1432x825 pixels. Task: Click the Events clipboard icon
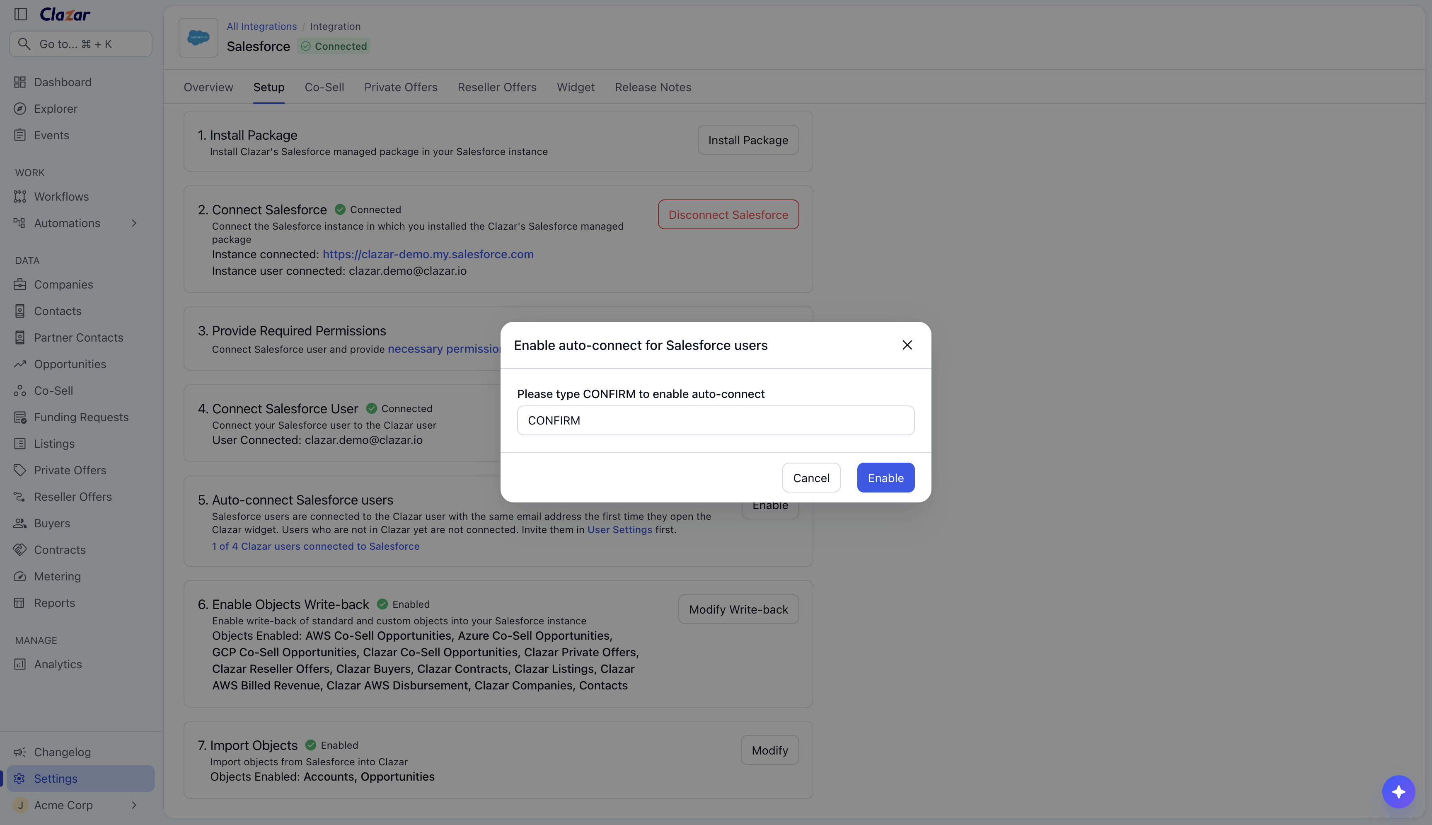pyautogui.click(x=20, y=136)
